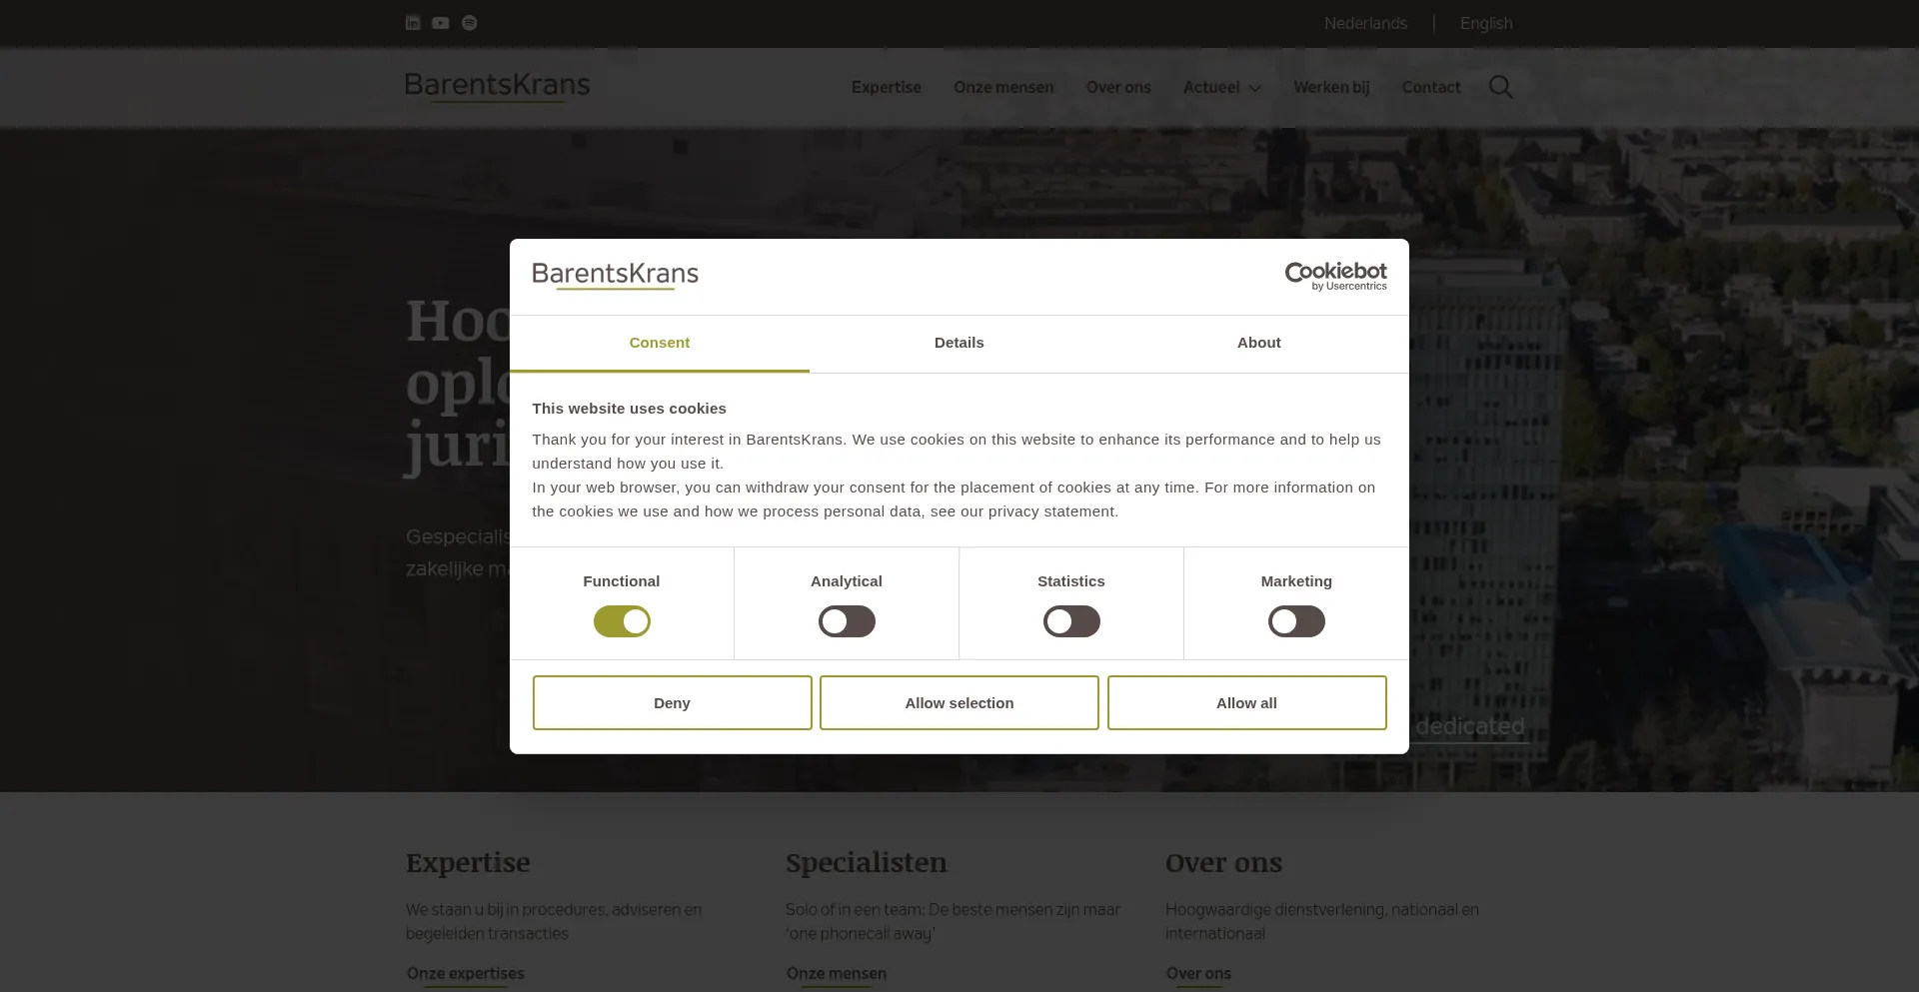Image resolution: width=1919 pixels, height=992 pixels.
Task: Switch language to English
Action: [1486, 23]
